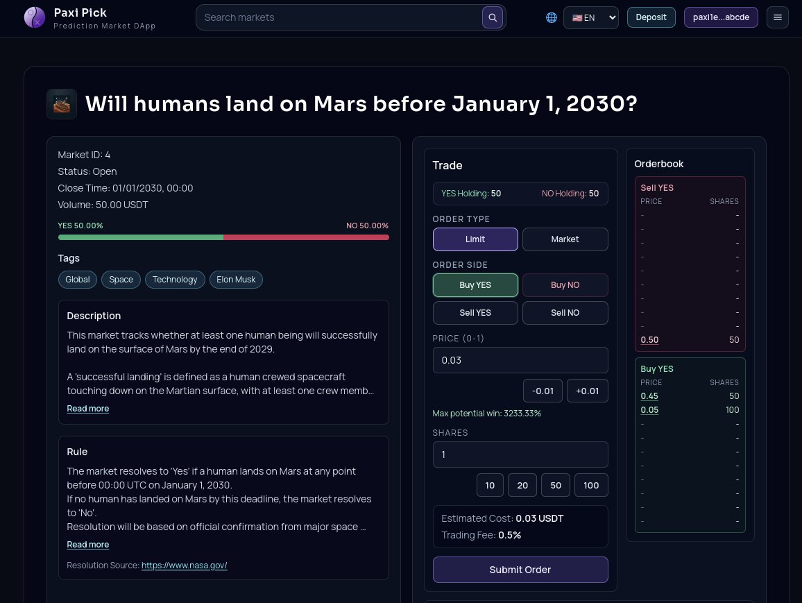Click the Market ID: 4 text
802x603 pixels.
[x=85, y=155]
